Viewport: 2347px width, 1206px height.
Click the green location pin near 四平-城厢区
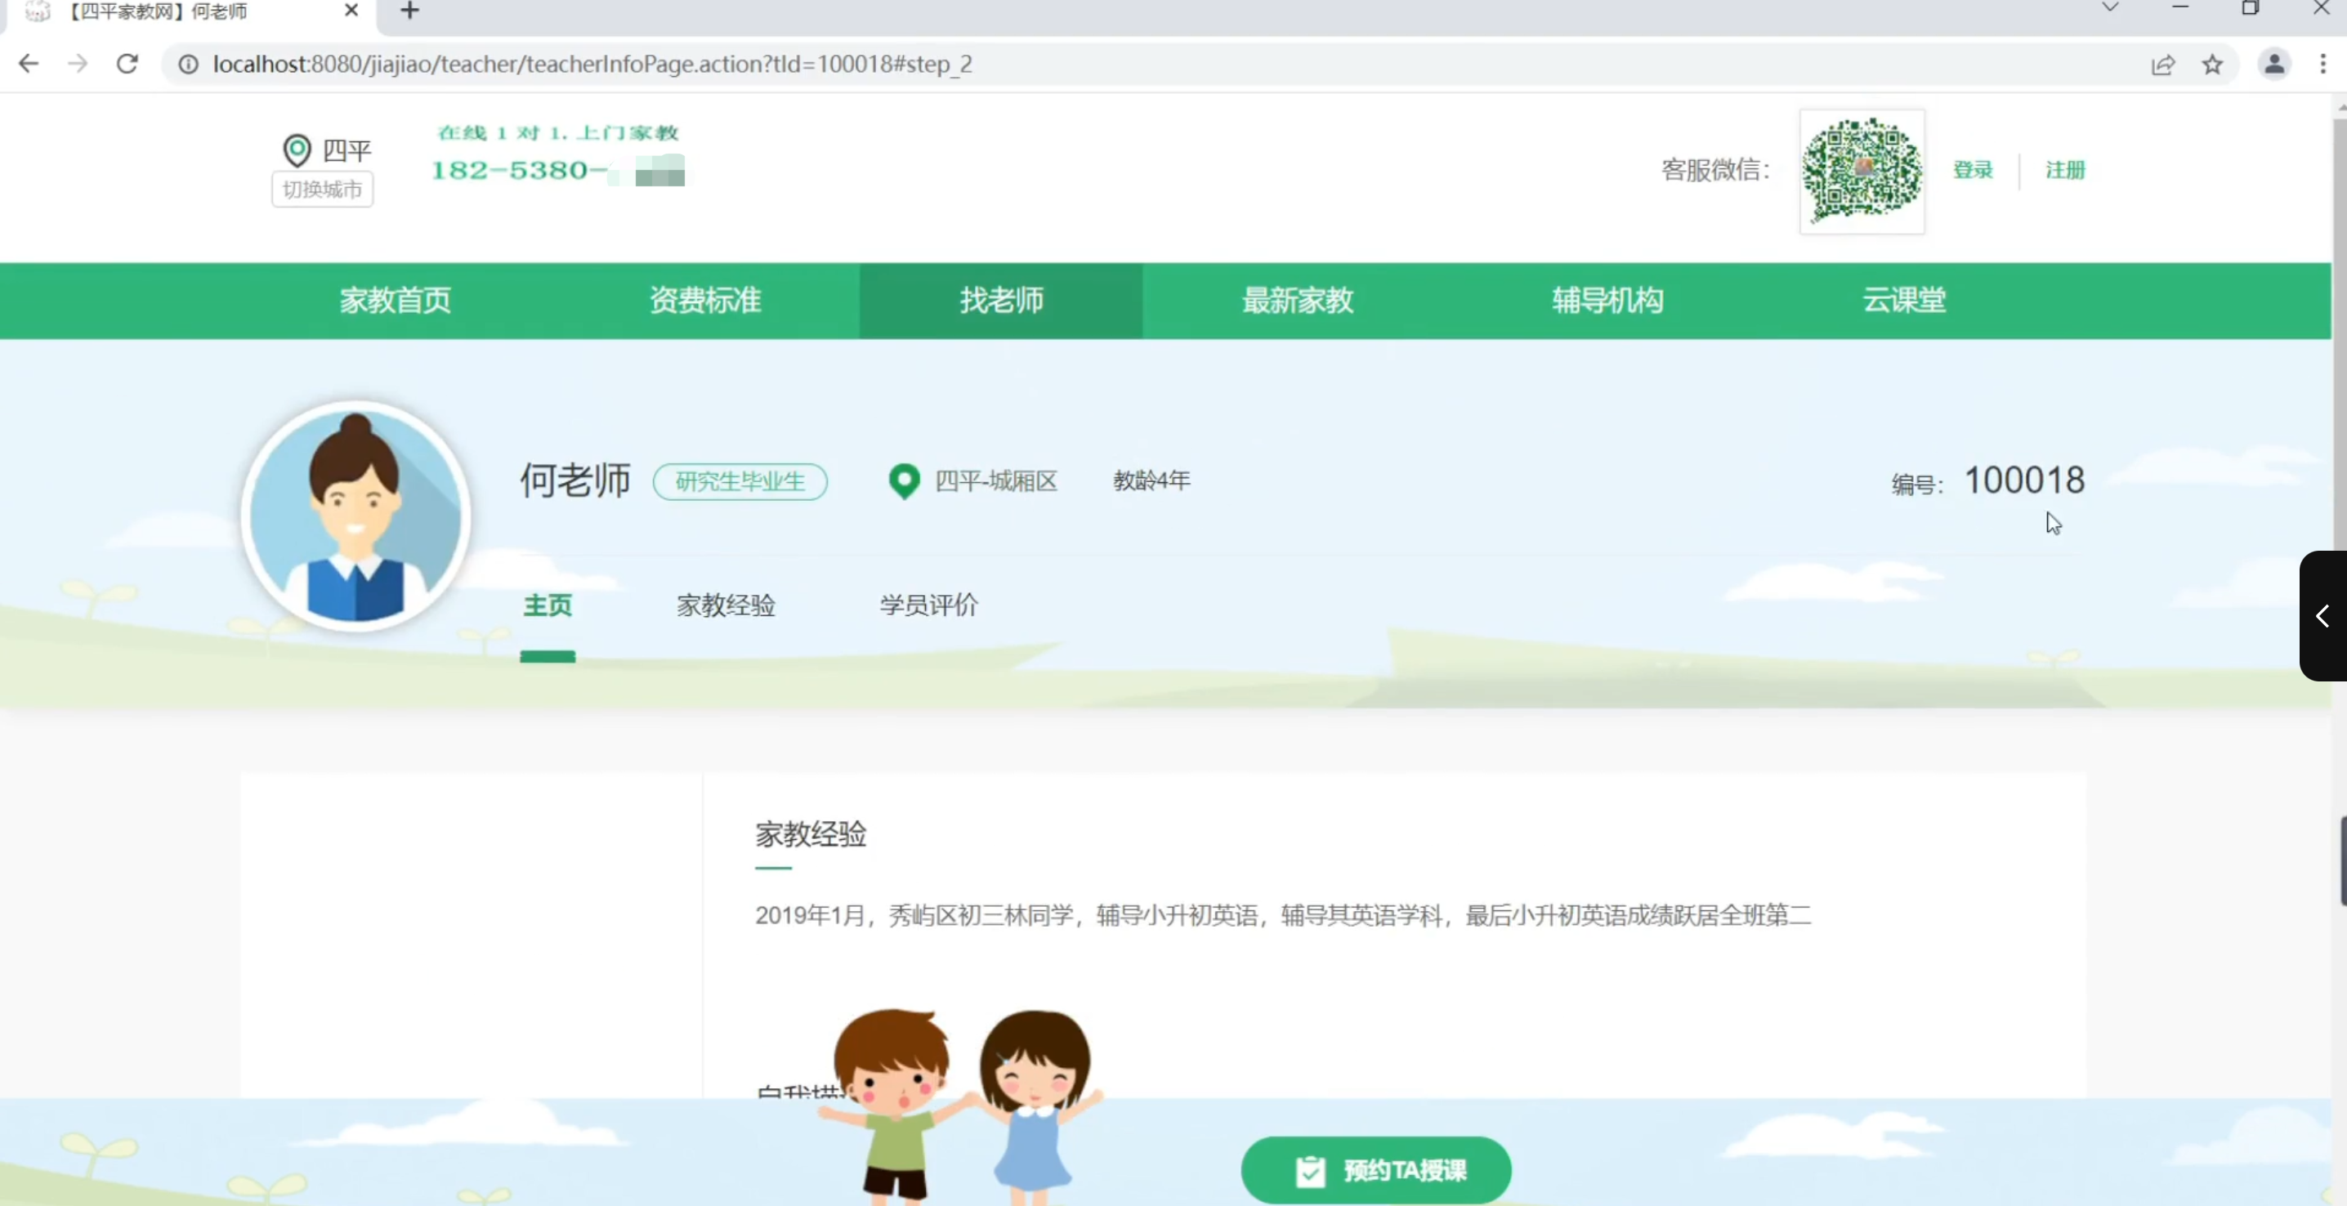click(x=904, y=481)
